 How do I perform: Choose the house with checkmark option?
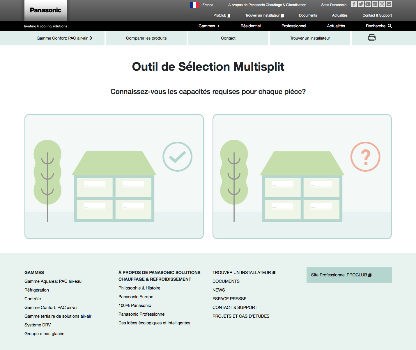(x=114, y=177)
